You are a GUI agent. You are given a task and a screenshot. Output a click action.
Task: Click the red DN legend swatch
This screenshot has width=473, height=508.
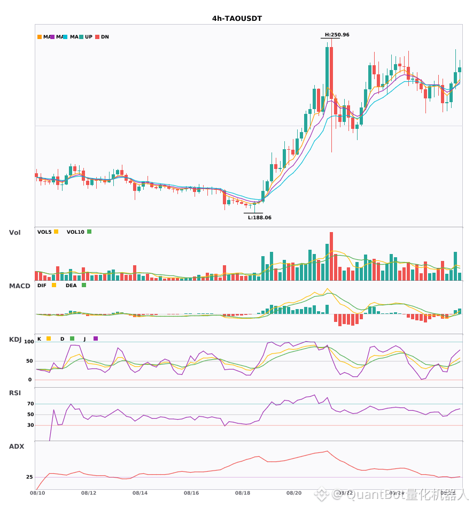97,37
